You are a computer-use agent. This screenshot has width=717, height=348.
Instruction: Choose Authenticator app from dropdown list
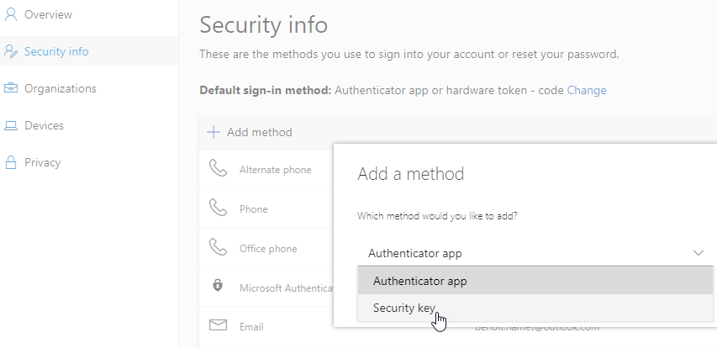pyautogui.click(x=419, y=281)
